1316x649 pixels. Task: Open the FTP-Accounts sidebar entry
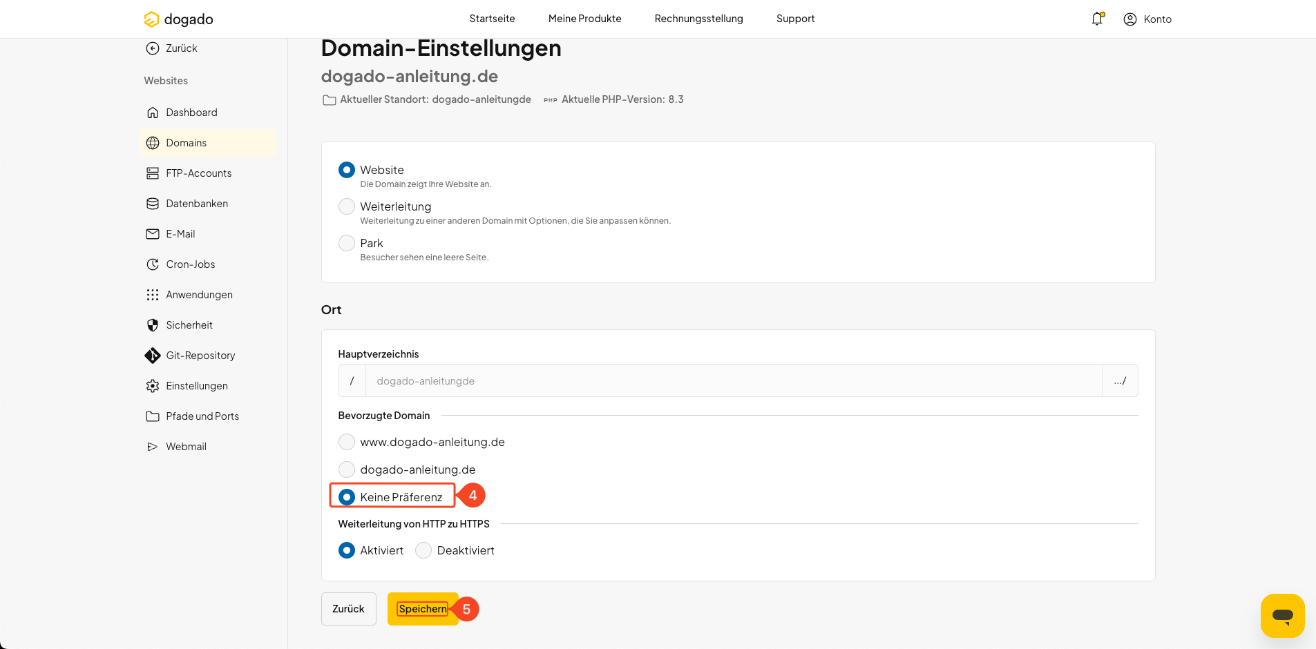pyautogui.click(x=207, y=173)
